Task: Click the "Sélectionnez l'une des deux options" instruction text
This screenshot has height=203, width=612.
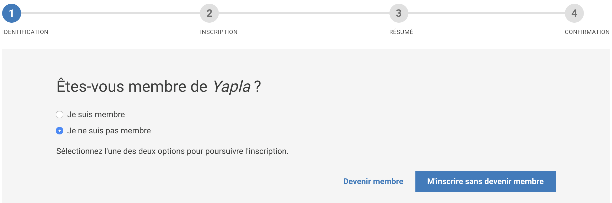Action: [x=172, y=151]
